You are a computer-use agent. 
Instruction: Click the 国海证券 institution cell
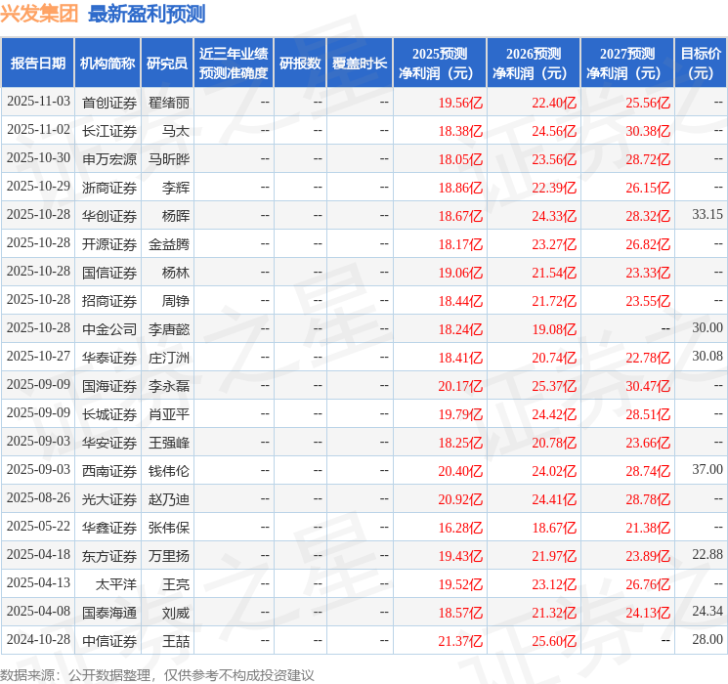tap(109, 386)
